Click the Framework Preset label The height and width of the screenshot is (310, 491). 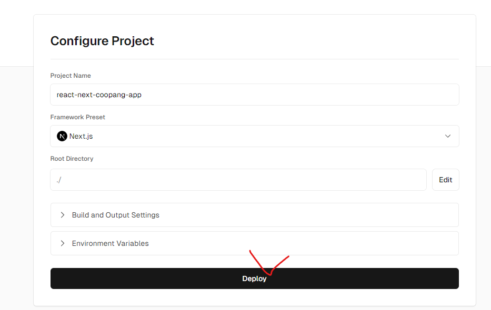tap(78, 117)
